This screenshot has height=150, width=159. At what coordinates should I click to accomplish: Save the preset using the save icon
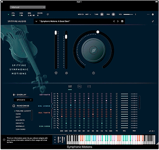(x=122, y=21)
